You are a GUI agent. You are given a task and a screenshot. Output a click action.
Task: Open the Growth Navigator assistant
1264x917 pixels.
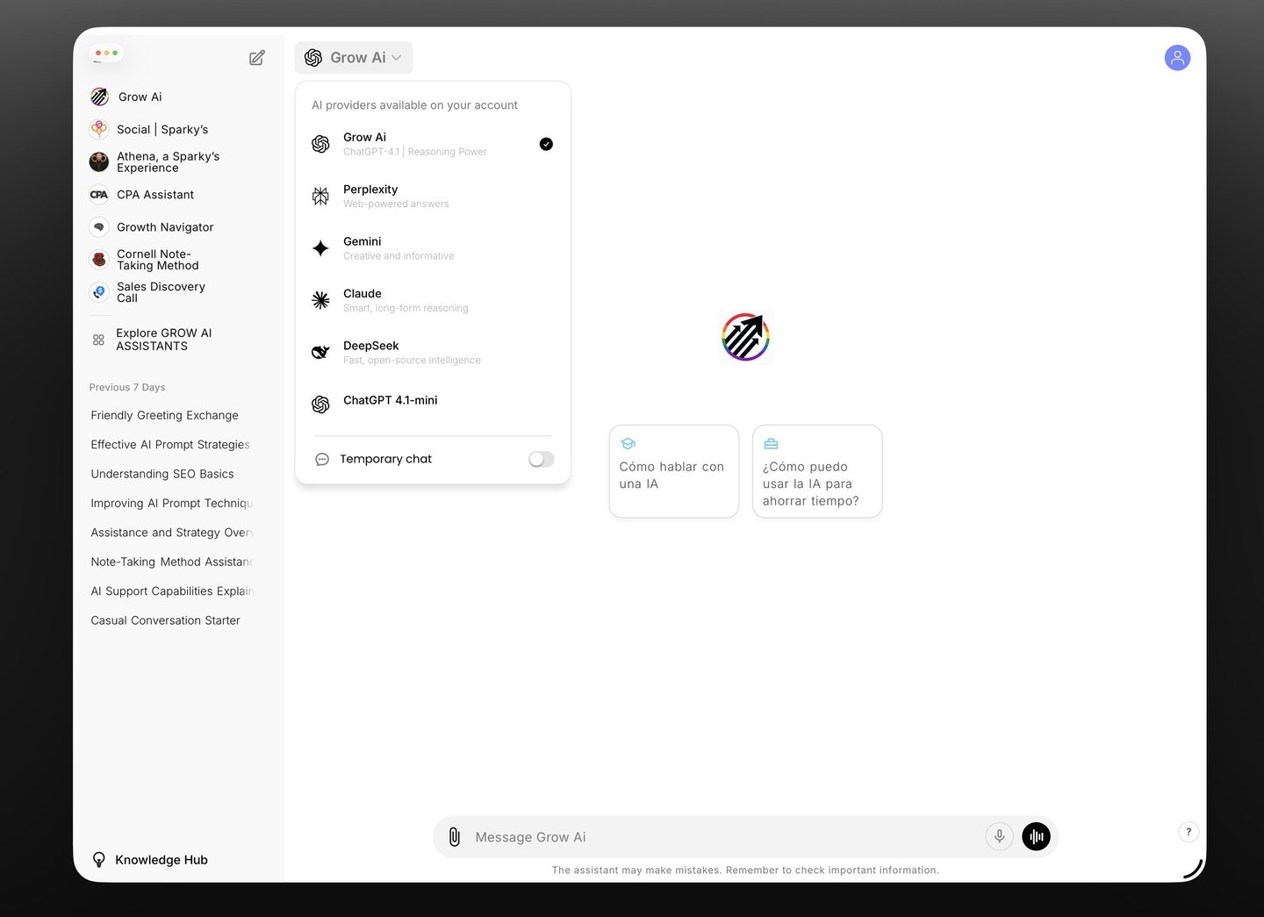pos(152,227)
